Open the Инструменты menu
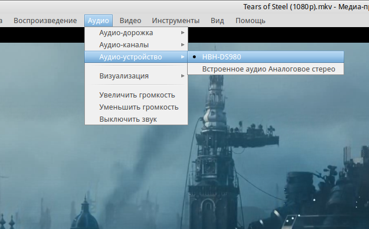This screenshot has height=229, width=369. point(176,21)
